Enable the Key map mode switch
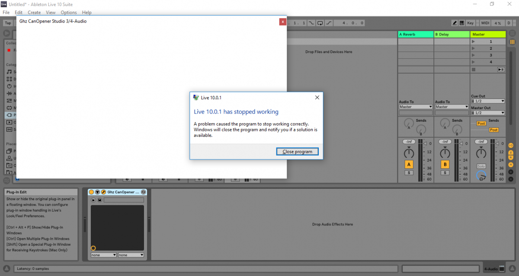 point(471,23)
